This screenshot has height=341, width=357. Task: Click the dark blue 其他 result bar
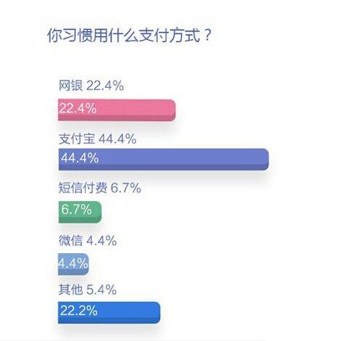[x=109, y=313]
